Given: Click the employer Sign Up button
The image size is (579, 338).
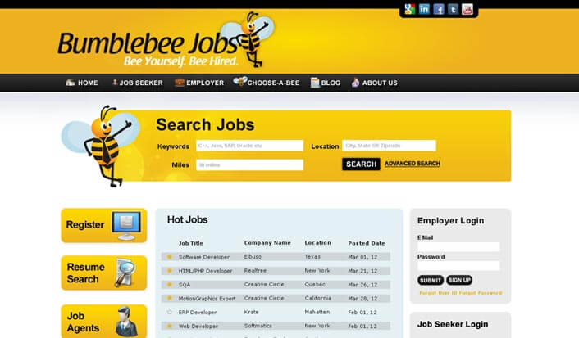Looking at the screenshot, I should pyautogui.click(x=459, y=280).
